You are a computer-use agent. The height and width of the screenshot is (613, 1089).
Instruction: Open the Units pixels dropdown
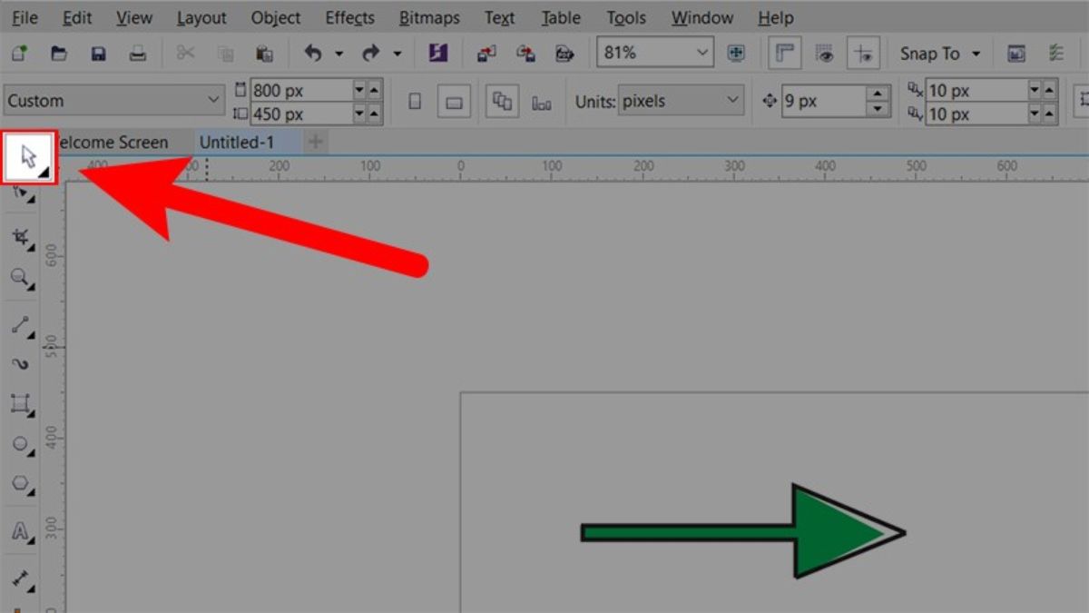(x=681, y=102)
